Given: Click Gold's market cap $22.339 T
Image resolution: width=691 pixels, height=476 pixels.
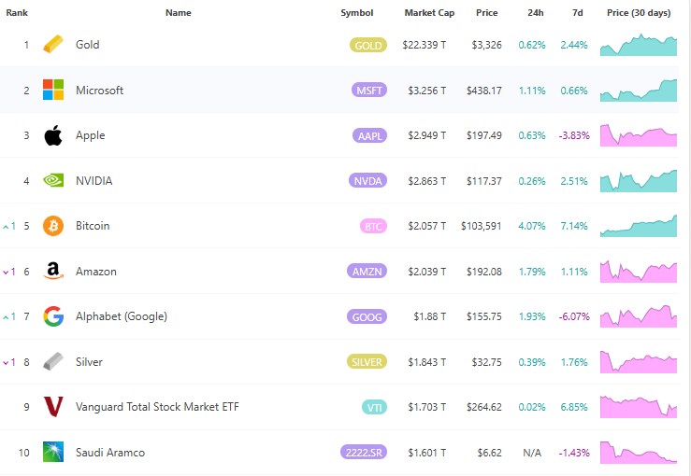Looking at the screenshot, I should pos(424,45).
